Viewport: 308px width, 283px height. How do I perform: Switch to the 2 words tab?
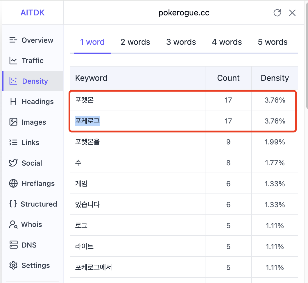pyautogui.click(x=135, y=42)
